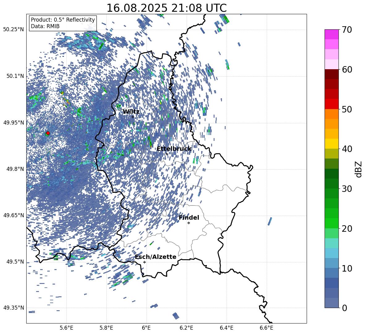Click the 6.6°E longitude label
Image resolution: width=366 pixels, height=334 pixels.
click(x=266, y=328)
